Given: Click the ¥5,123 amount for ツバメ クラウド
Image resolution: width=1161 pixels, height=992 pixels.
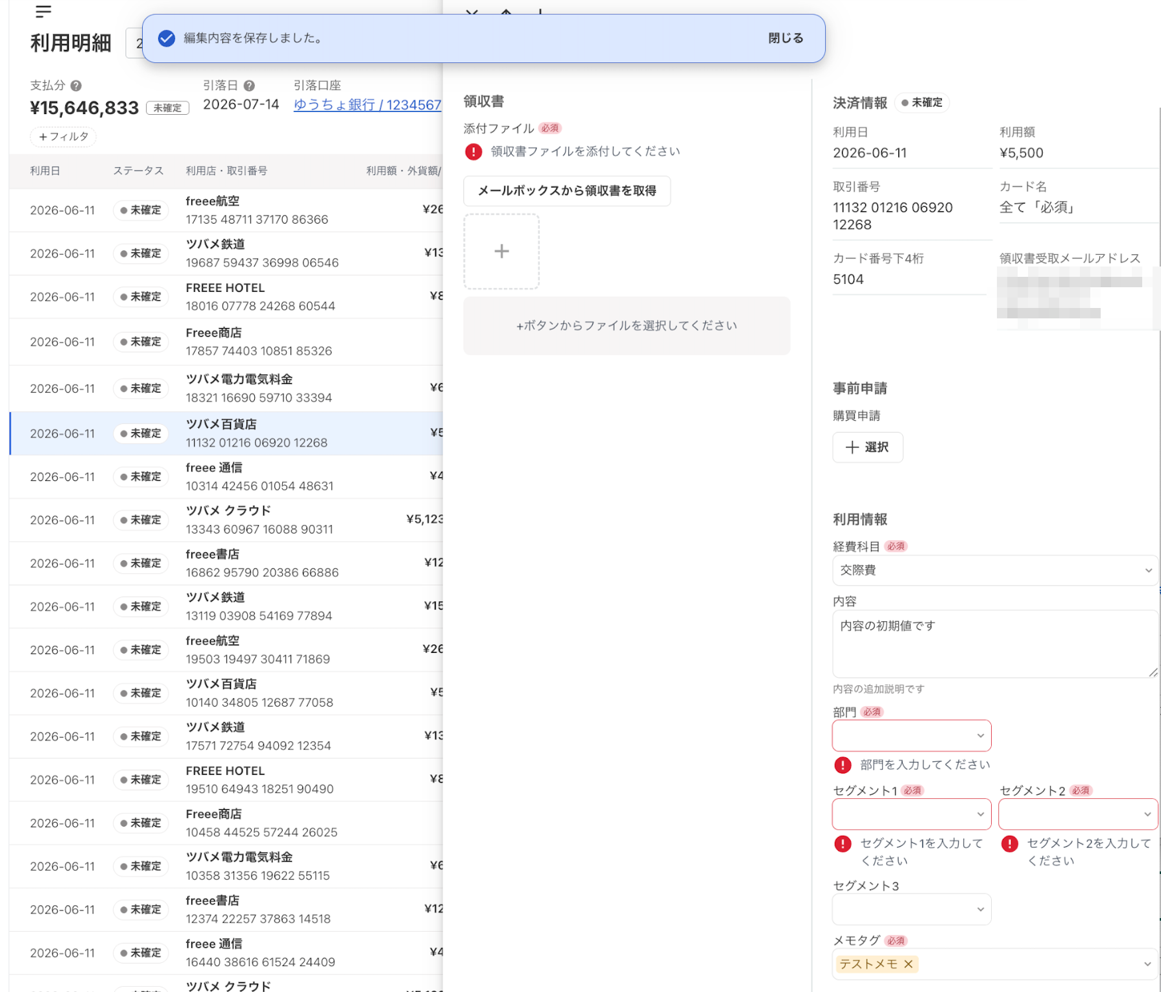Looking at the screenshot, I should (x=425, y=519).
